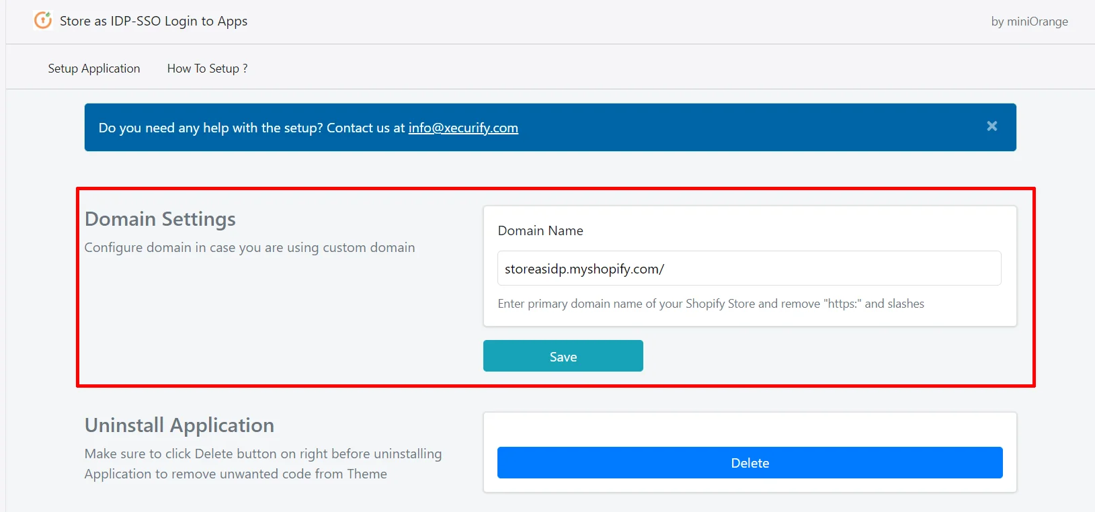Screen dimensions: 1095x512
Task: Click the blue Delete button
Action: tap(749, 463)
